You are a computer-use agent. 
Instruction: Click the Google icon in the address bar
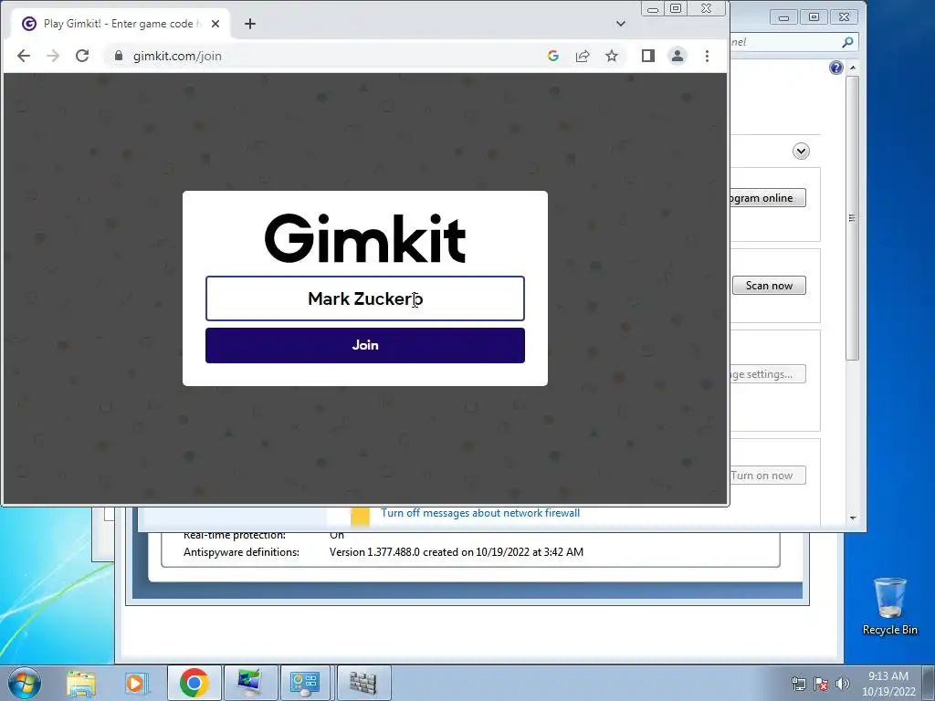553,56
